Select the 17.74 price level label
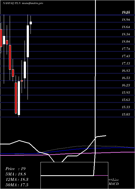Viewport: 135px width, 189px height. [126, 49]
